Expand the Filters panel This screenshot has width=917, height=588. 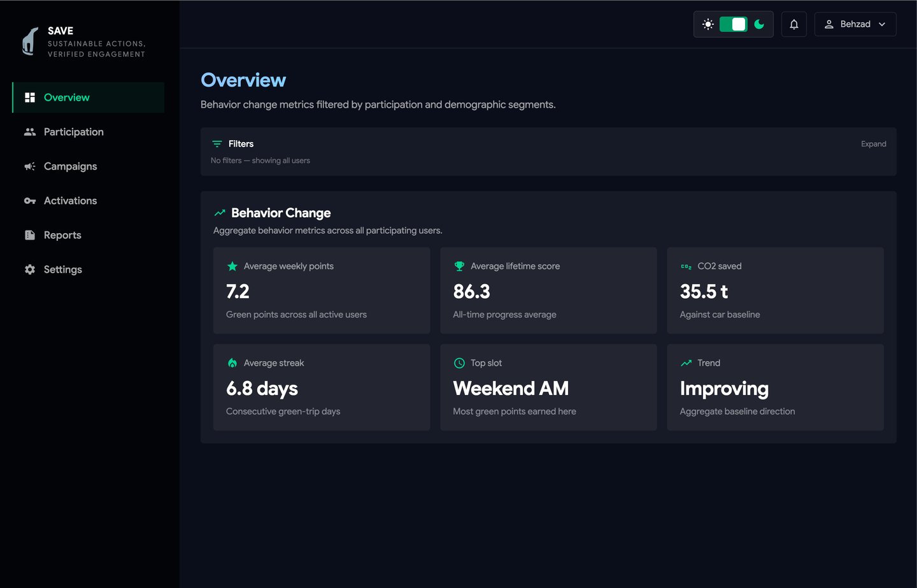click(x=874, y=144)
